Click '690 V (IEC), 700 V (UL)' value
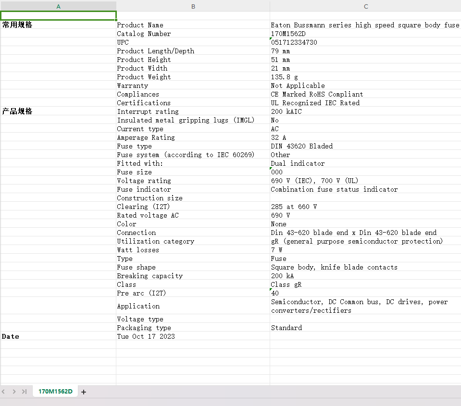This screenshot has height=406, width=461. coord(365,180)
